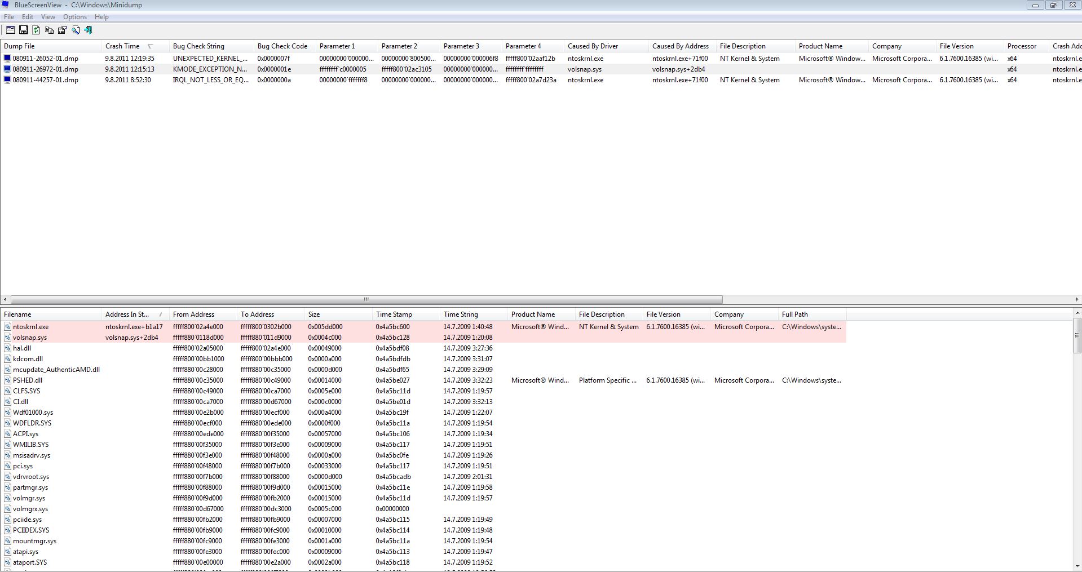
Task: Open the View menu
Action: [48, 17]
